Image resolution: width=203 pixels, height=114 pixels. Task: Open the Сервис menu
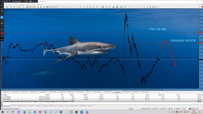tap(28, 4)
